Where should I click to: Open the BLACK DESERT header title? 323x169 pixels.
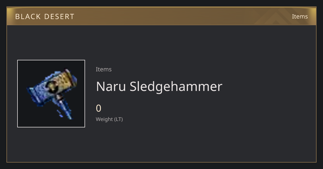pos(45,17)
